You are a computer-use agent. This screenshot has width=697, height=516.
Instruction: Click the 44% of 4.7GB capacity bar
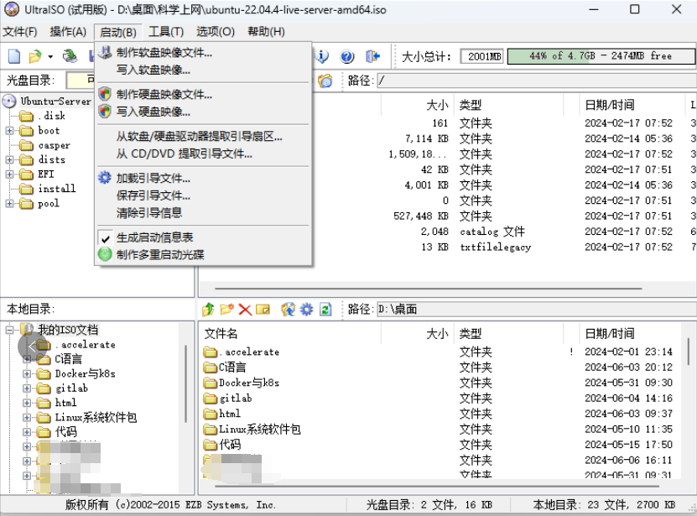point(601,56)
